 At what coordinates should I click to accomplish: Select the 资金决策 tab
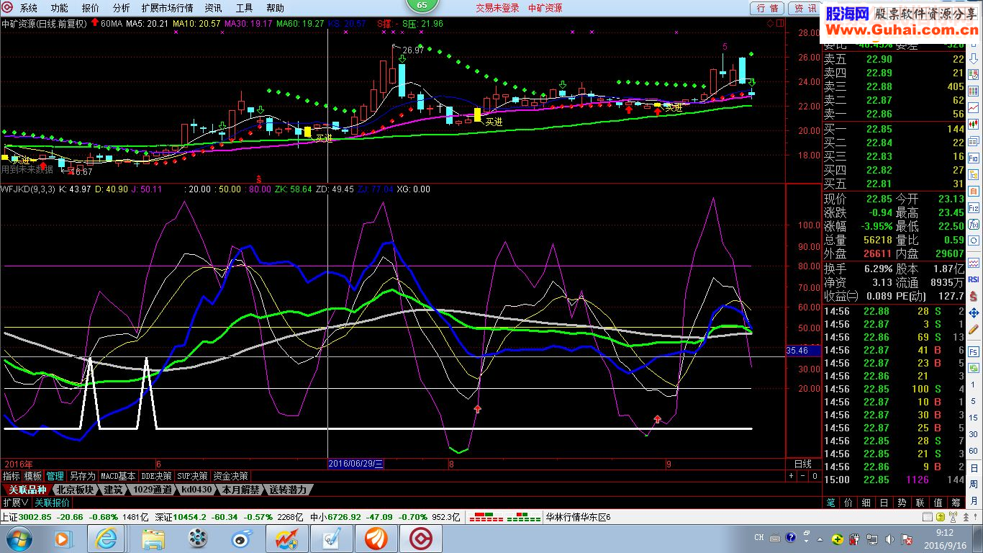pyautogui.click(x=231, y=476)
